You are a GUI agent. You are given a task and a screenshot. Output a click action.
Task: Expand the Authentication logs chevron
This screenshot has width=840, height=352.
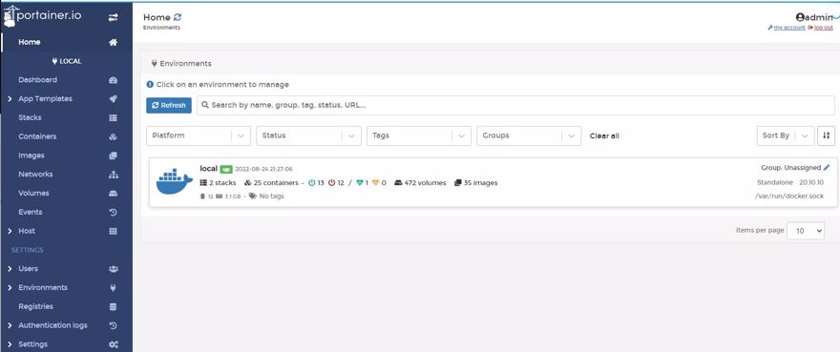(10, 325)
